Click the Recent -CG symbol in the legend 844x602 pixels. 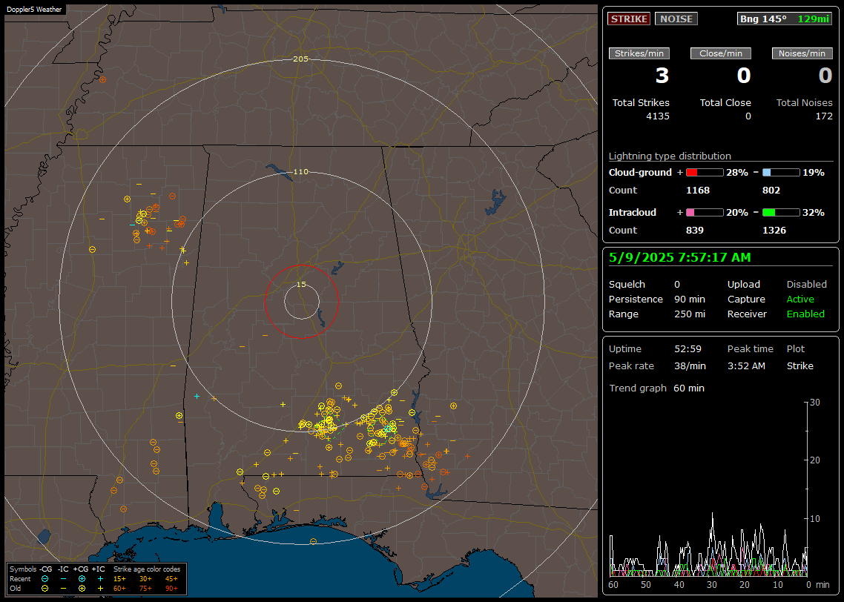tap(44, 579)
